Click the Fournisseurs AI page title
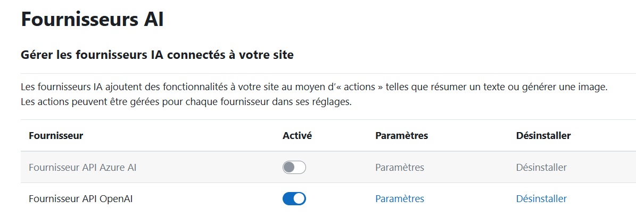Screen dimensions: 636x218 click(x=92, y=19)
